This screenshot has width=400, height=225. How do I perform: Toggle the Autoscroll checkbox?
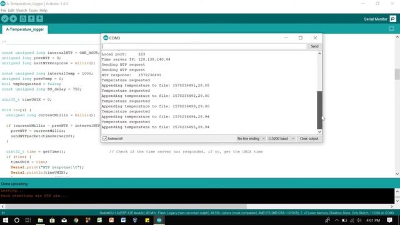pyautogui.click(x=104, y=139)
